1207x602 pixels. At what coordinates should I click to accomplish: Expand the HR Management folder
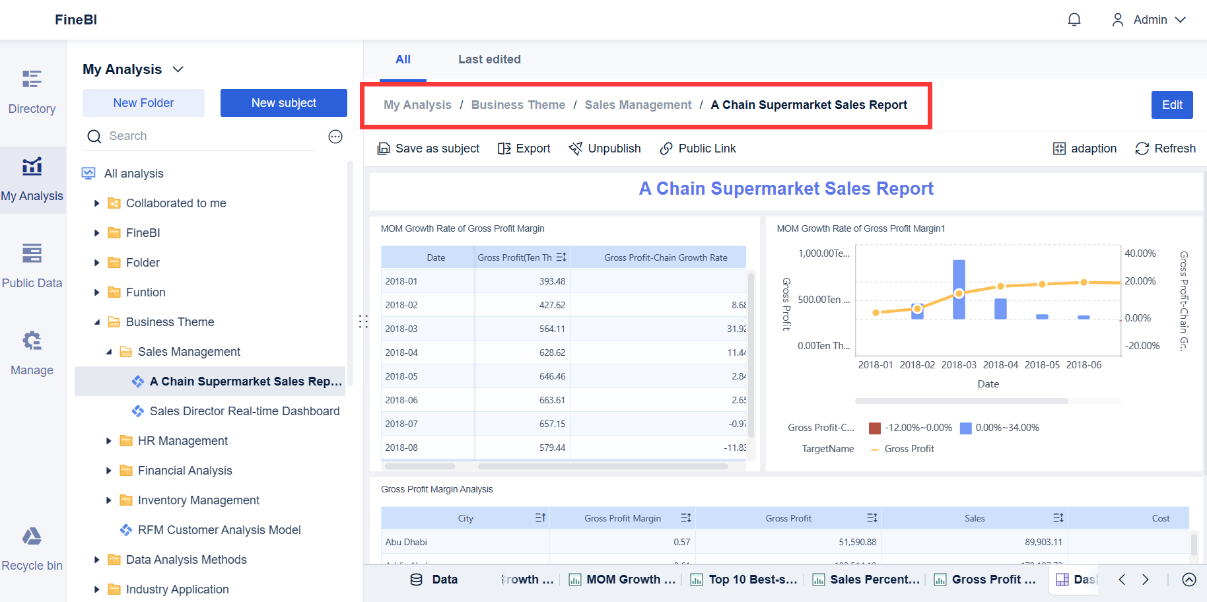[109, 440]
